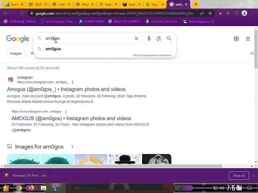
Task: Open options for am0gos_ Instagram result
Action: (x=72, y=82)
